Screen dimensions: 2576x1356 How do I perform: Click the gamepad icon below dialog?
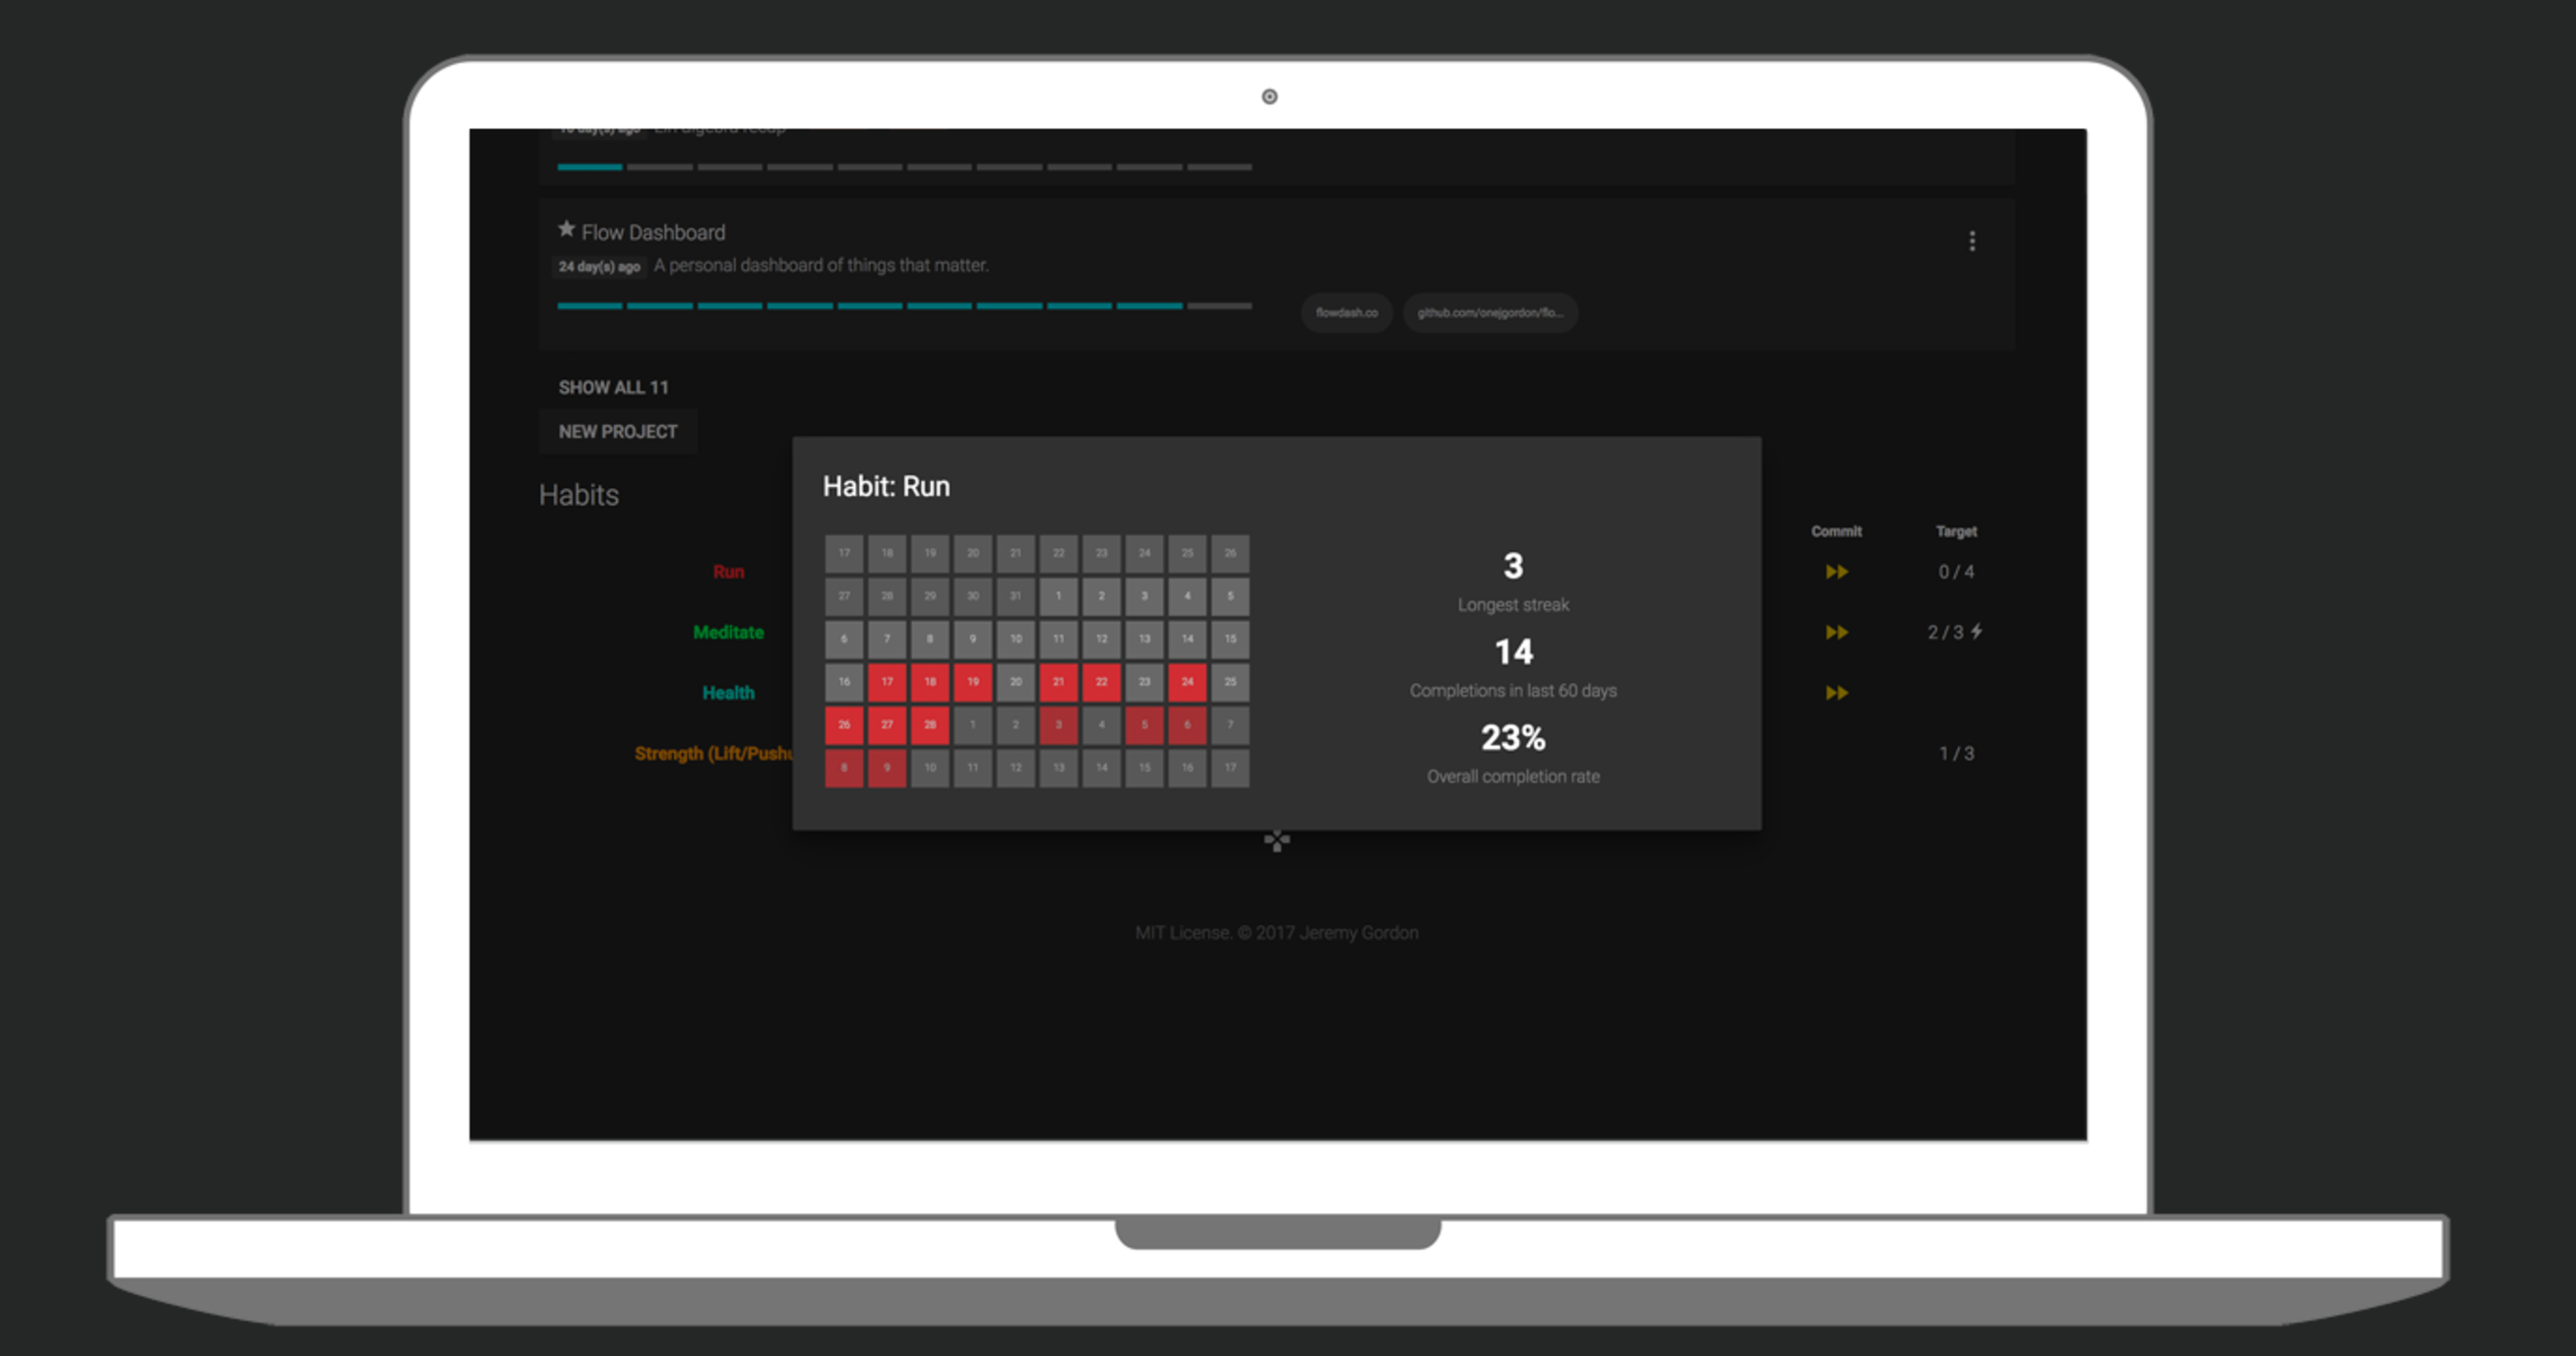pyautogui.click(x=1277, y=841)
